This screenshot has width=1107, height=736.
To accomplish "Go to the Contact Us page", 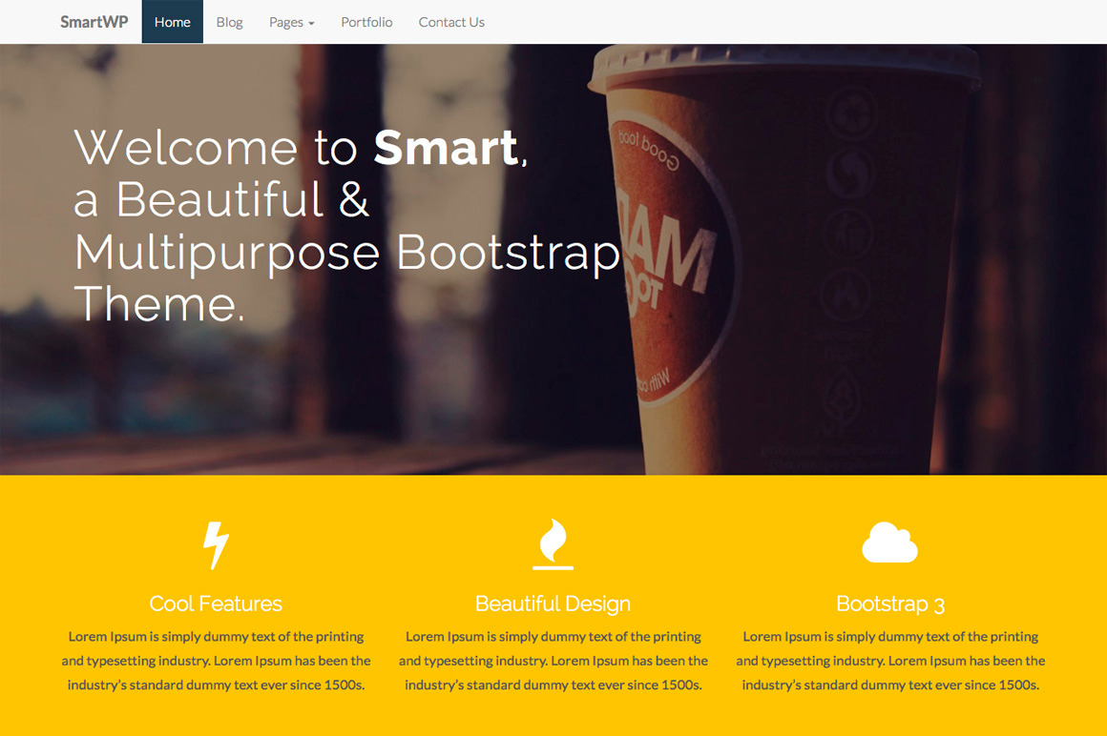I will tap(451, 21).
